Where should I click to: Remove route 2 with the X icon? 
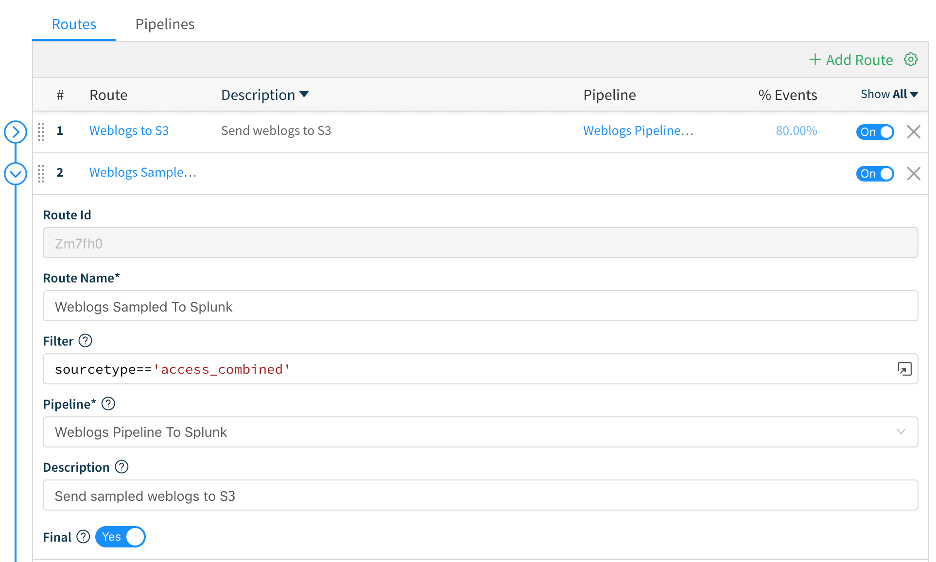pyautogui.click(x=913, y=173)
